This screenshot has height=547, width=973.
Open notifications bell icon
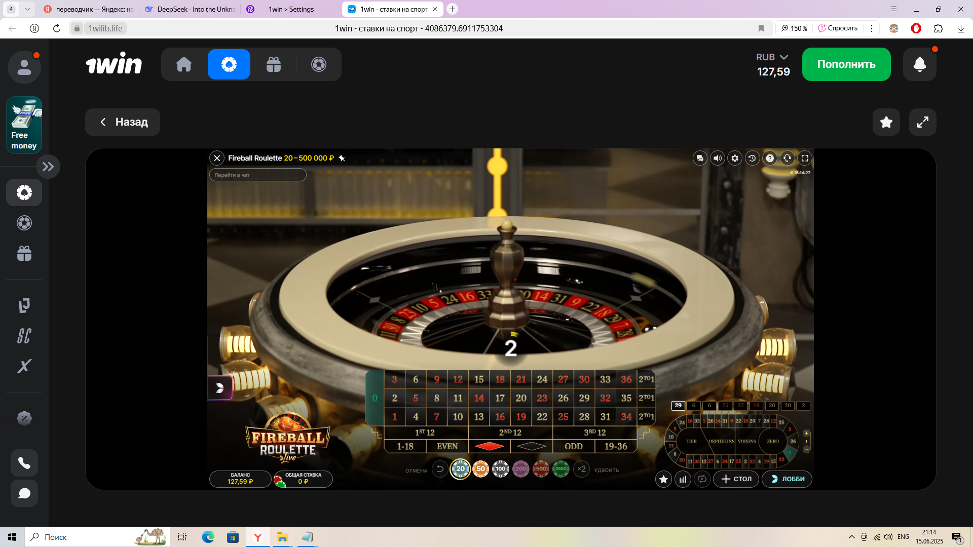pyautogui.click(x=919, y=64)
